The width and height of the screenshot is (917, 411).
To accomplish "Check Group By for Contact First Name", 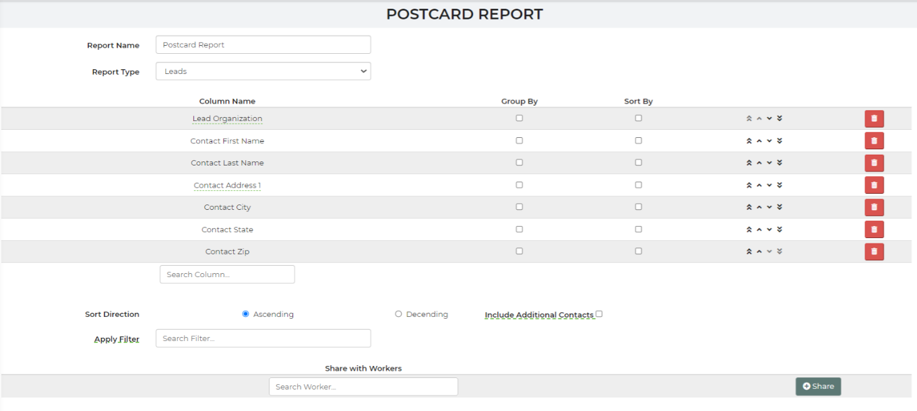I will pyautogui.click(x=519, y=141).
